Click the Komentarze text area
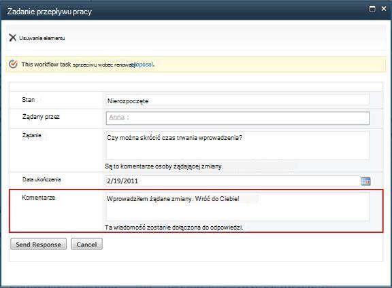The width and height of the screenshot is (392, 288). (x=238, y=206)
